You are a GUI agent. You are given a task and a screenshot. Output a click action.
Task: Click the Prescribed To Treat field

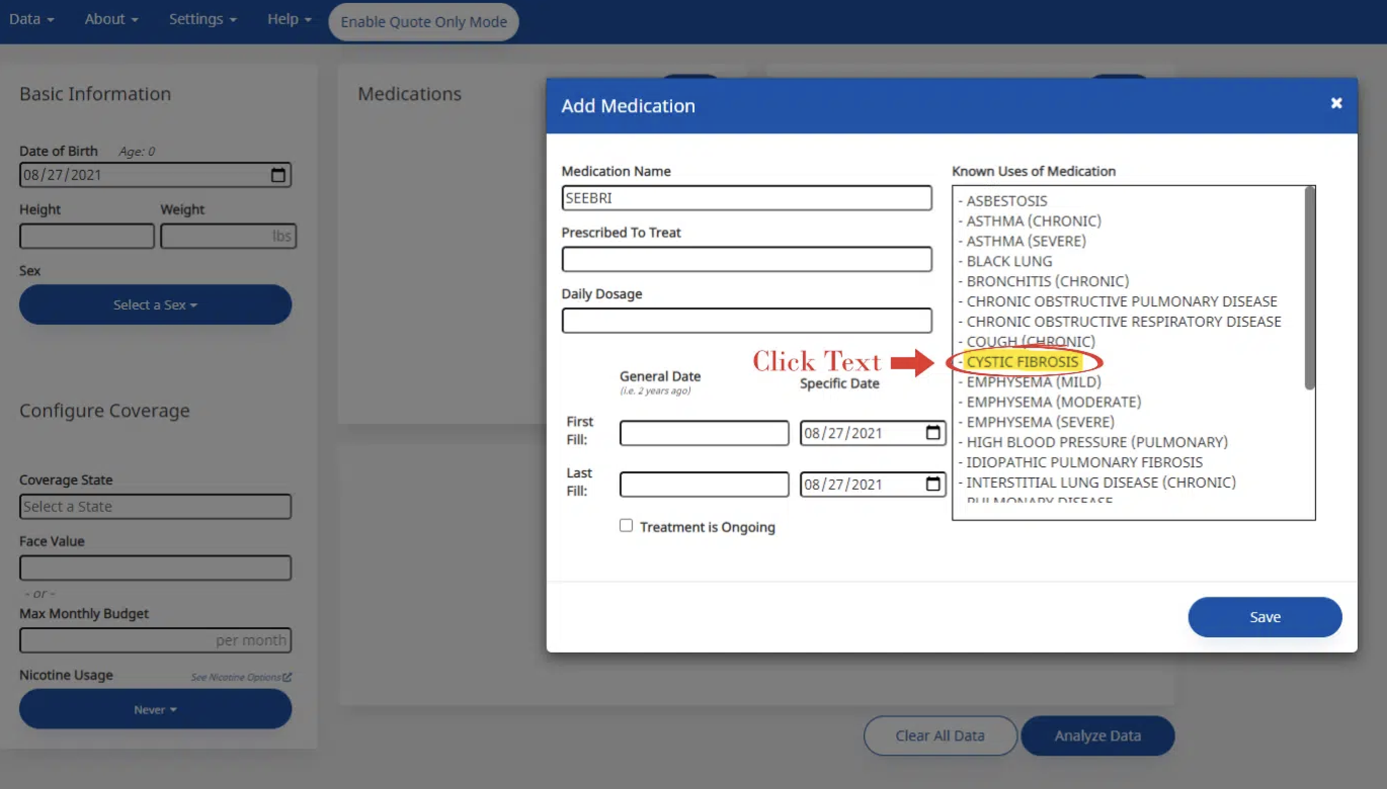click(746, 259)
